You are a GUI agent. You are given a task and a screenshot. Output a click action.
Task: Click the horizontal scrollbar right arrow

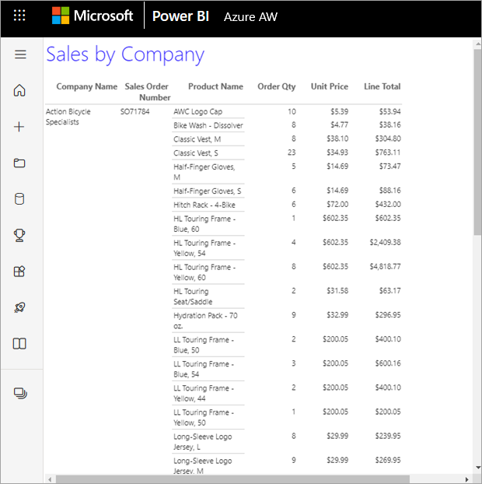pos(467,479)
